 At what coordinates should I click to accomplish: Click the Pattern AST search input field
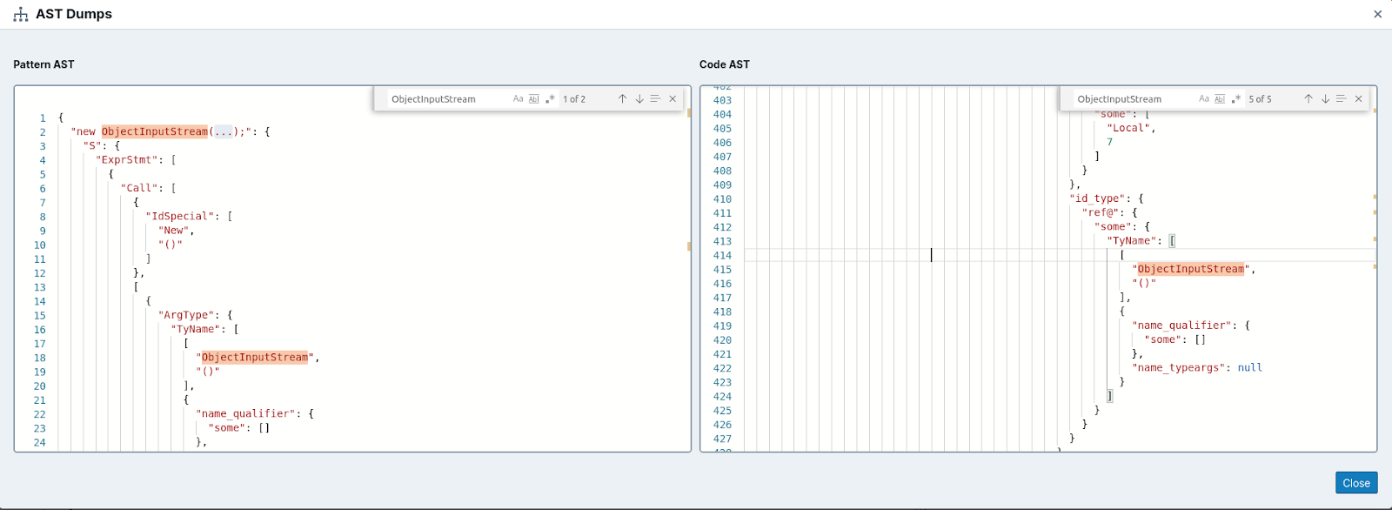(x=445, y=99)
